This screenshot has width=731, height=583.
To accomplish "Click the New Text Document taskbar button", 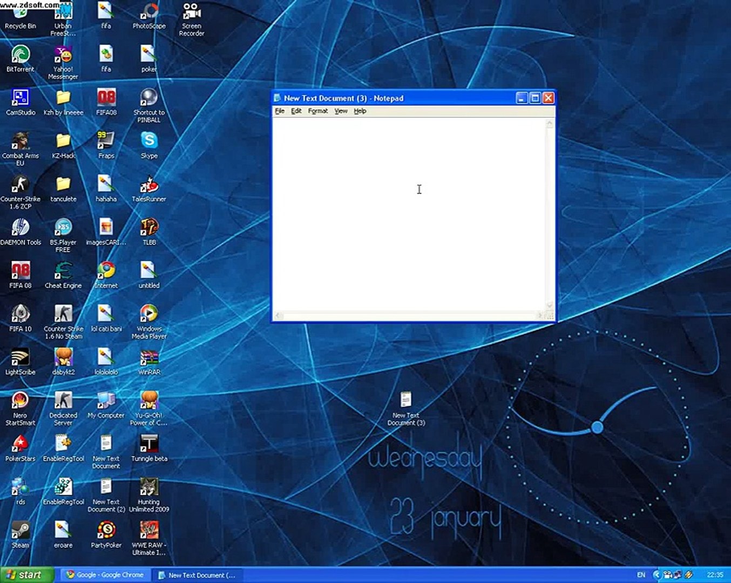I will [197, 575].
